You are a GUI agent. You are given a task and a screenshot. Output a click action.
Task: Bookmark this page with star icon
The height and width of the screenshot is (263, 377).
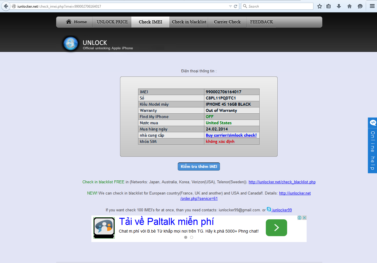320,6
